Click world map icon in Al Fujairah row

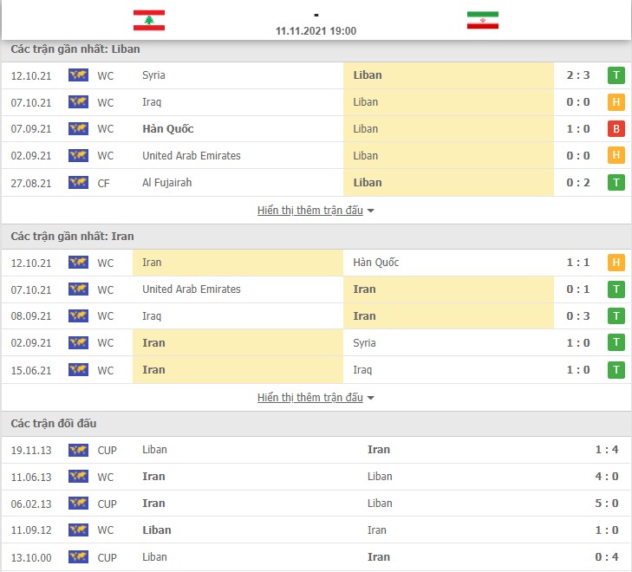(78, 183)
